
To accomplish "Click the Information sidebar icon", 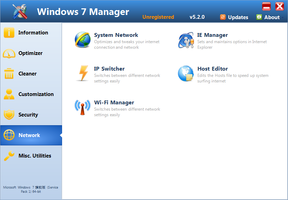I will (x=9, y=33).
